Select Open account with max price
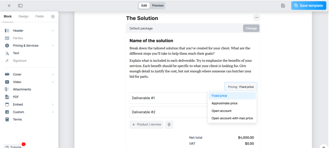329x148 pixels. pyautogui.click(x=232, y=118)
